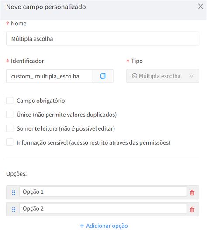Click the drag handle beside Opção 2
The image size is (207, 233).
tap(14, 209)
